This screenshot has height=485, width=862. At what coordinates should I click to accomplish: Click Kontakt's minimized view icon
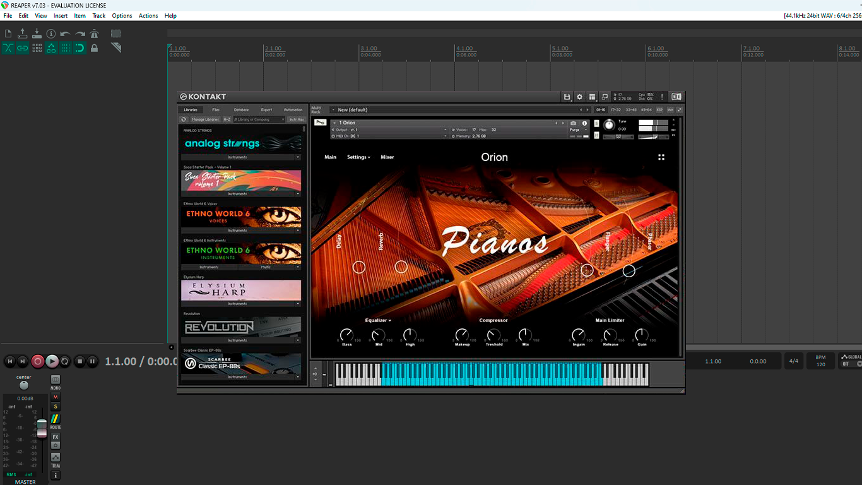coord(605,97)
